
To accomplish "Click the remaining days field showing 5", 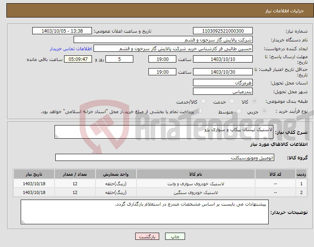I will click(x=119, y=59).
